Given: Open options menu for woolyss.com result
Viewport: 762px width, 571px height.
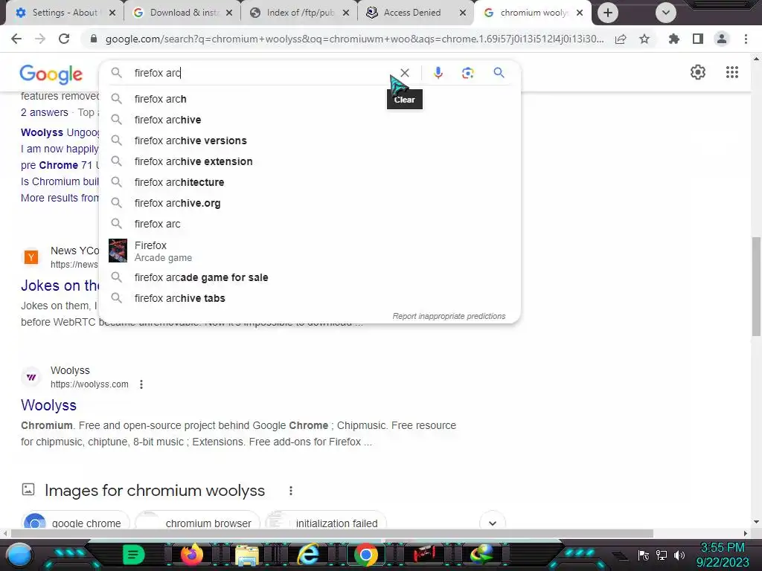Looking at the screenshot, I should [x=141, y=384].
